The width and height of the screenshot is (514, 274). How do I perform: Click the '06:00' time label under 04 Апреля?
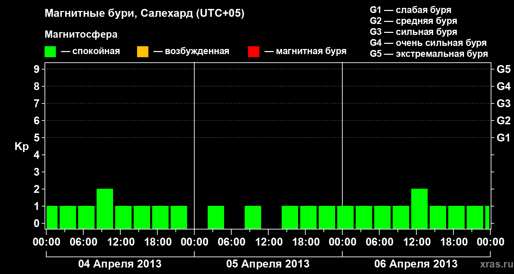pyautogui.click(x=83, y=242)
